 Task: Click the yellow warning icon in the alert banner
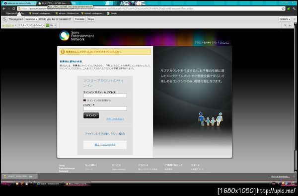click(63, 52)
